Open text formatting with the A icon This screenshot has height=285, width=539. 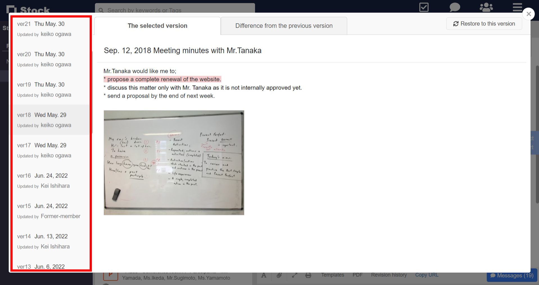[x=264, y=275]
